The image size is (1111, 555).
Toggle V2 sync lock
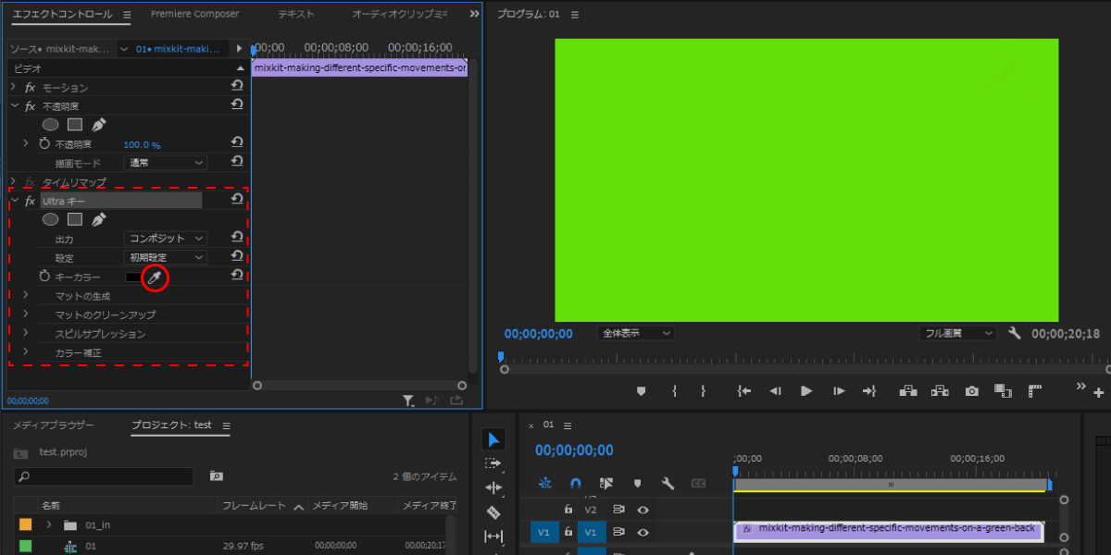point(618,509)
